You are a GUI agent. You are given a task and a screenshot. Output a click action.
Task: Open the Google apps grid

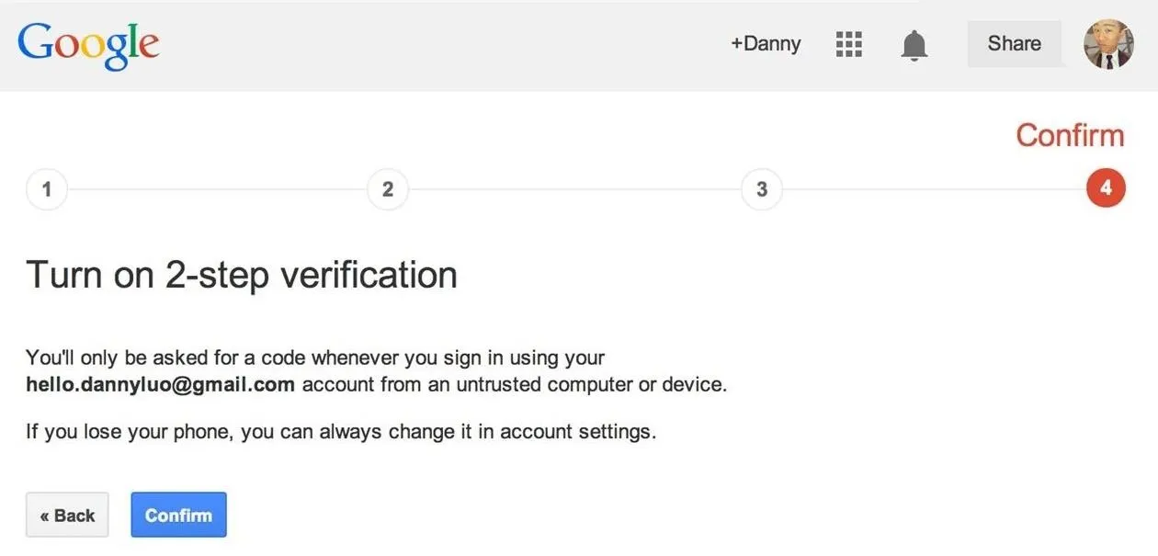[x=849, y=44]
